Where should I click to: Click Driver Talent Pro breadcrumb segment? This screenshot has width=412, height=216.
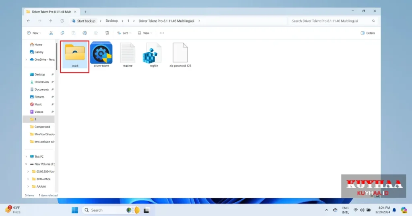pos(166,21)
